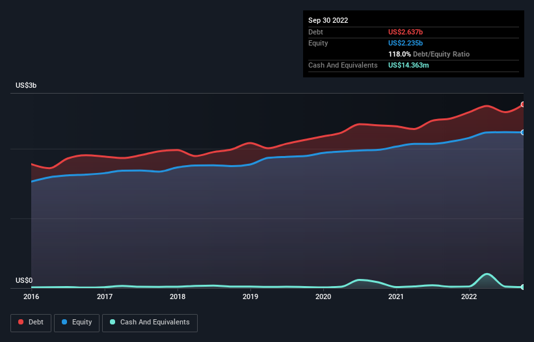
Task: Click the US$0 y-axis label
Action: pos(24,280)
